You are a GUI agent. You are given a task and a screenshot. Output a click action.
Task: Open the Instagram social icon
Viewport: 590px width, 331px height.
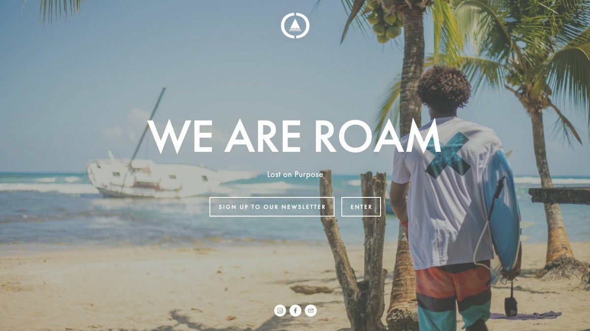click(x=280, y=310)
